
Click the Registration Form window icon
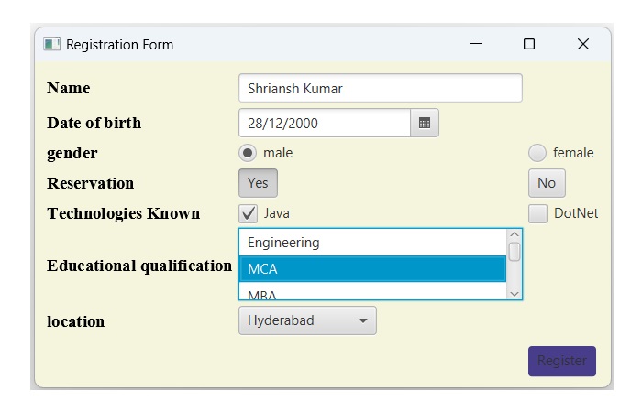pos(52,44)
